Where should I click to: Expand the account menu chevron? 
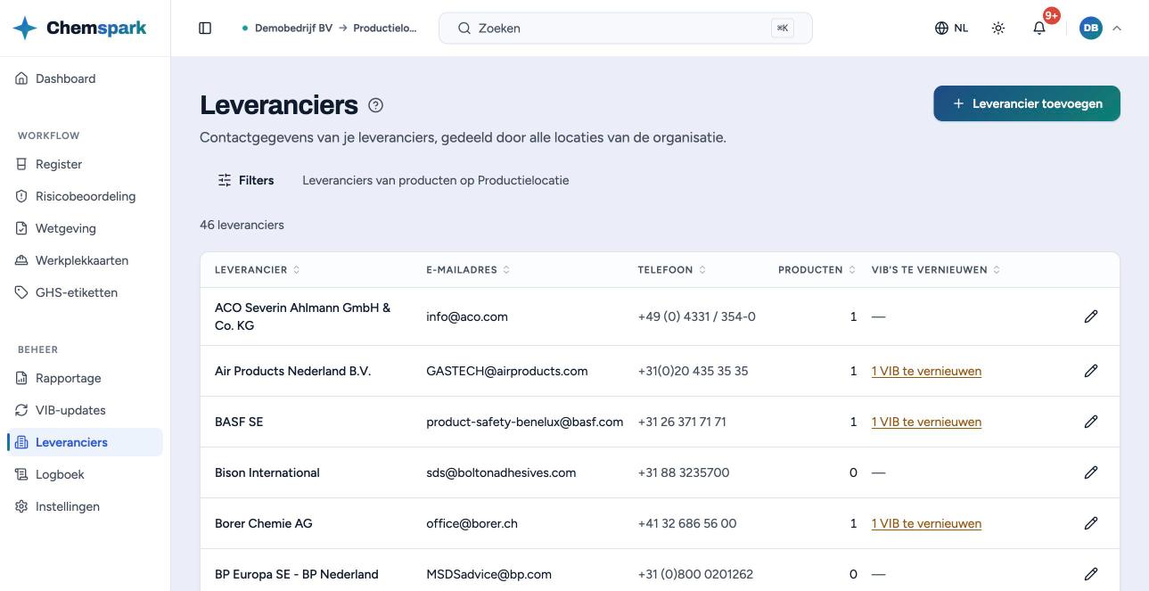click(1117, 29)
